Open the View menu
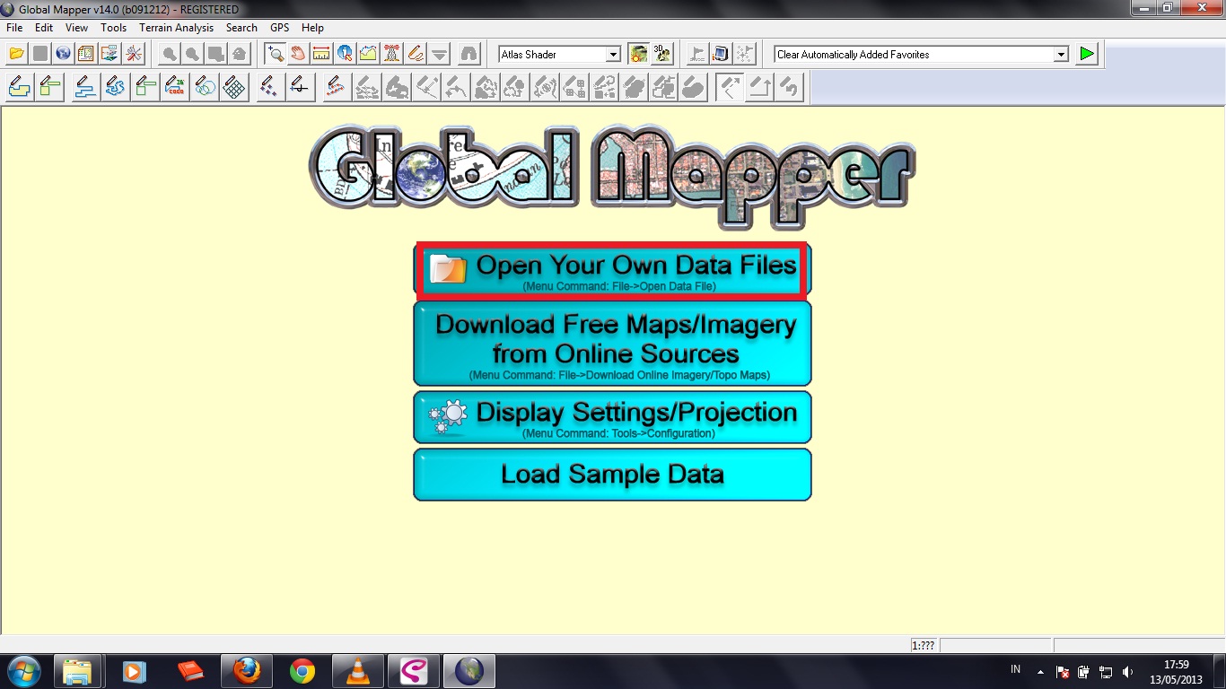 (x=76, y=28)
